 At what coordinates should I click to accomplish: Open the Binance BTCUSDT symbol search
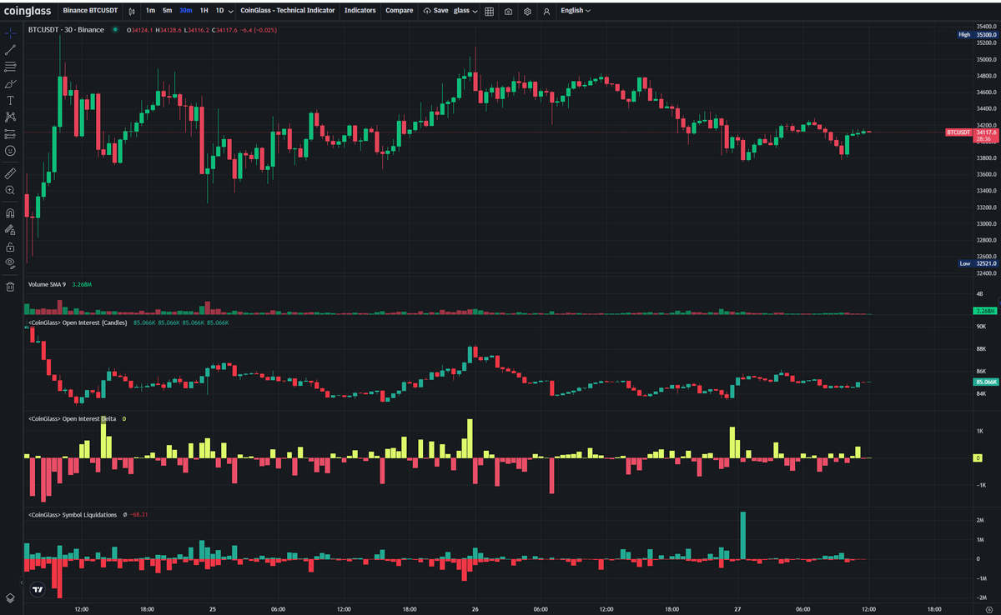click(90, 11)
